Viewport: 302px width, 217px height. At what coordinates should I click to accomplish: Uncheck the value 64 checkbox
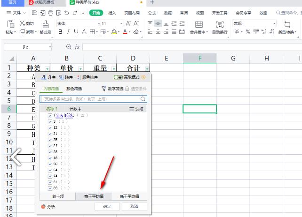50,170
